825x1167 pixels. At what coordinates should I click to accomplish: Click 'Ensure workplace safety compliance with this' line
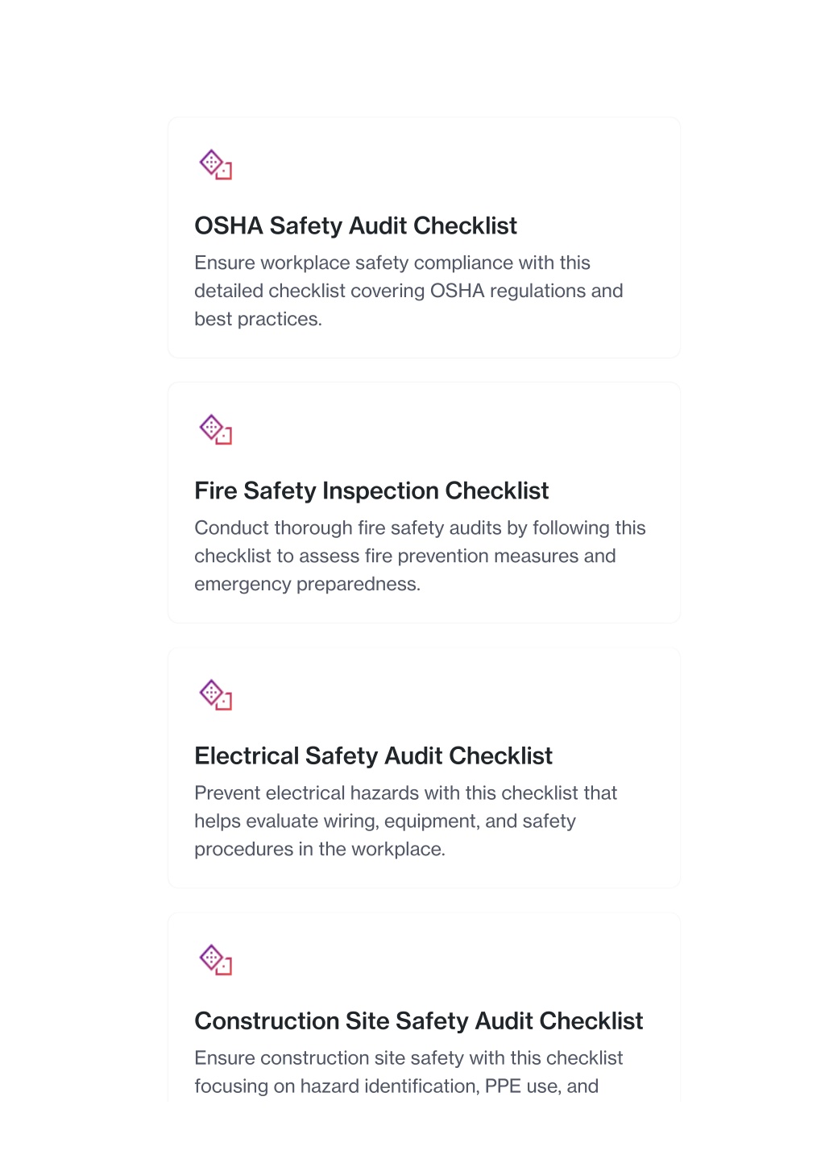[392, 263]
